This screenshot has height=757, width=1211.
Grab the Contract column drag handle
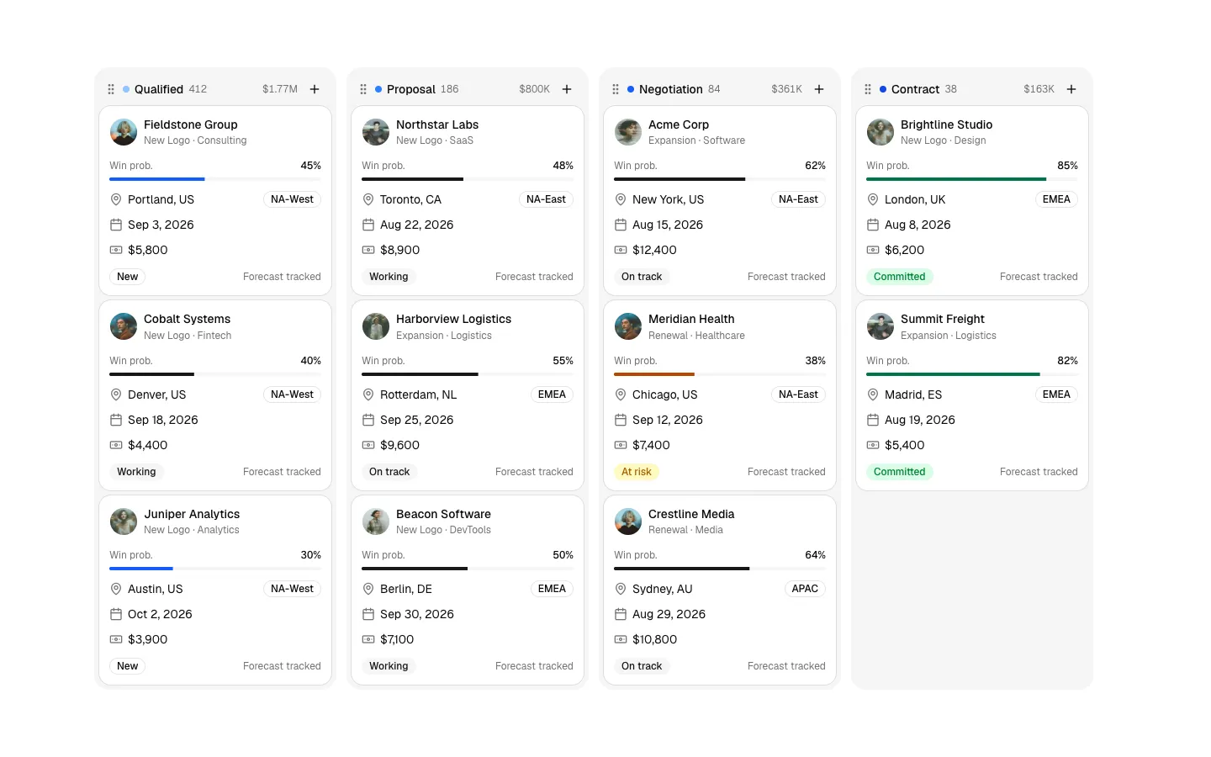pyautogui.click(x=868, y=89)
